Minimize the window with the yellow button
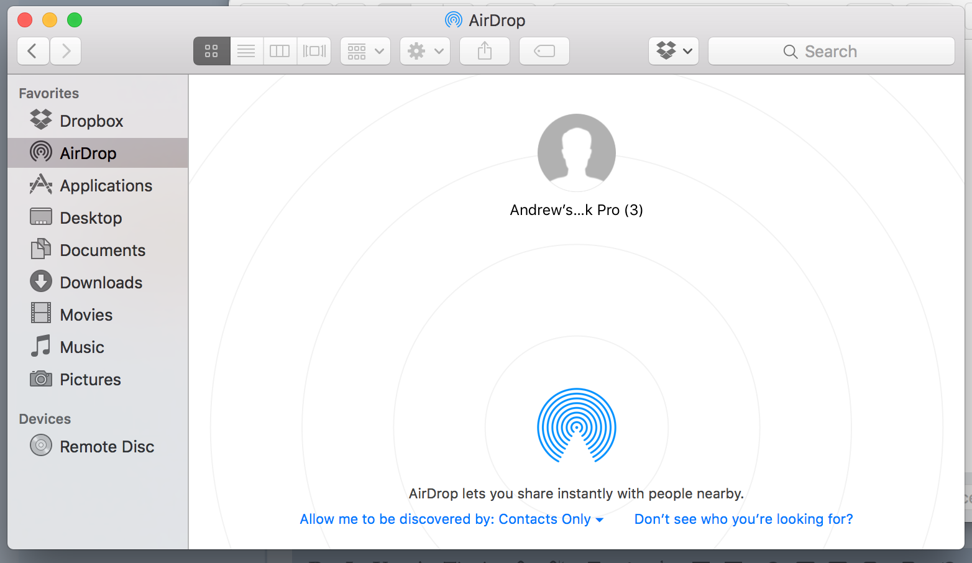This screenshot has height=563, width=972. [x=50, y=20]
